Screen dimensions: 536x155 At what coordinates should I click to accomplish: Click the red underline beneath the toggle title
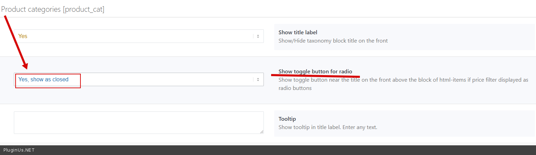(315, 75)
